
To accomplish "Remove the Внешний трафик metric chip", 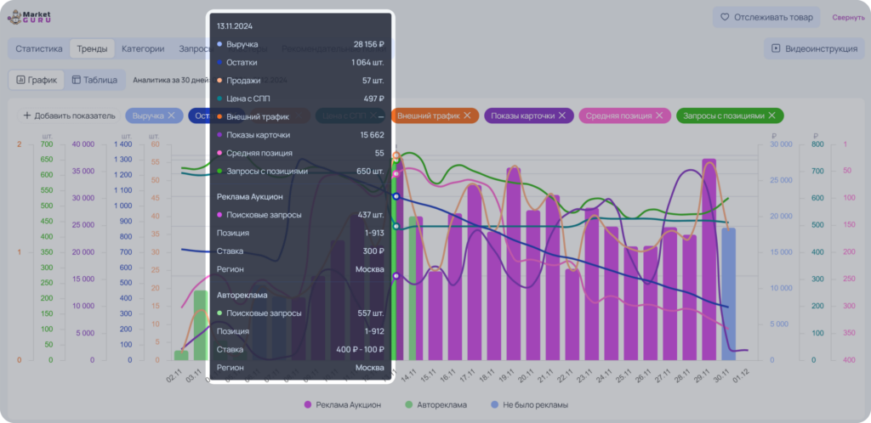I will pyautogui.click(x=467, y=116).
